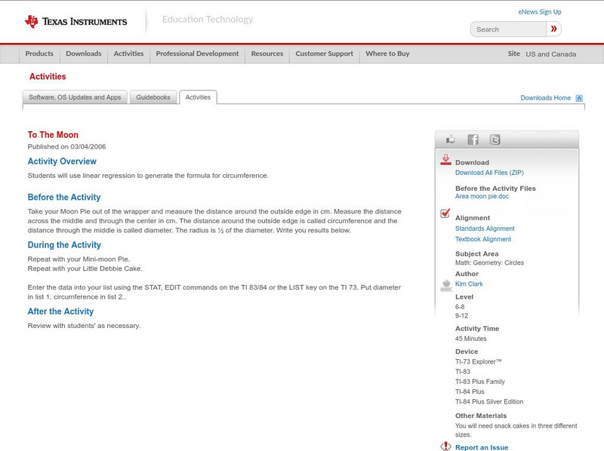Screen dimensions: 604x451
Task: Click the thumbs-up recommend icon
Action: click(x=450, y=139)
